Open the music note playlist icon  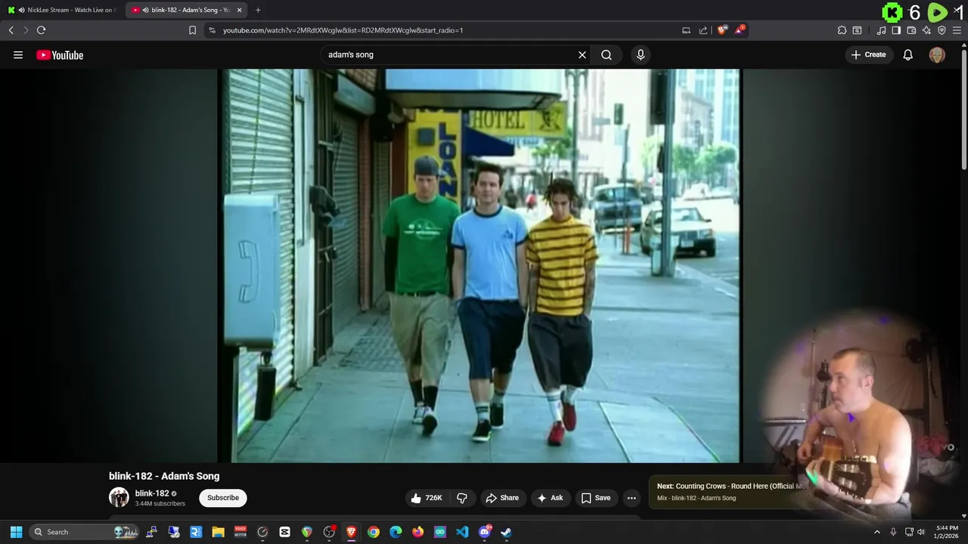(x=881, y=30)
